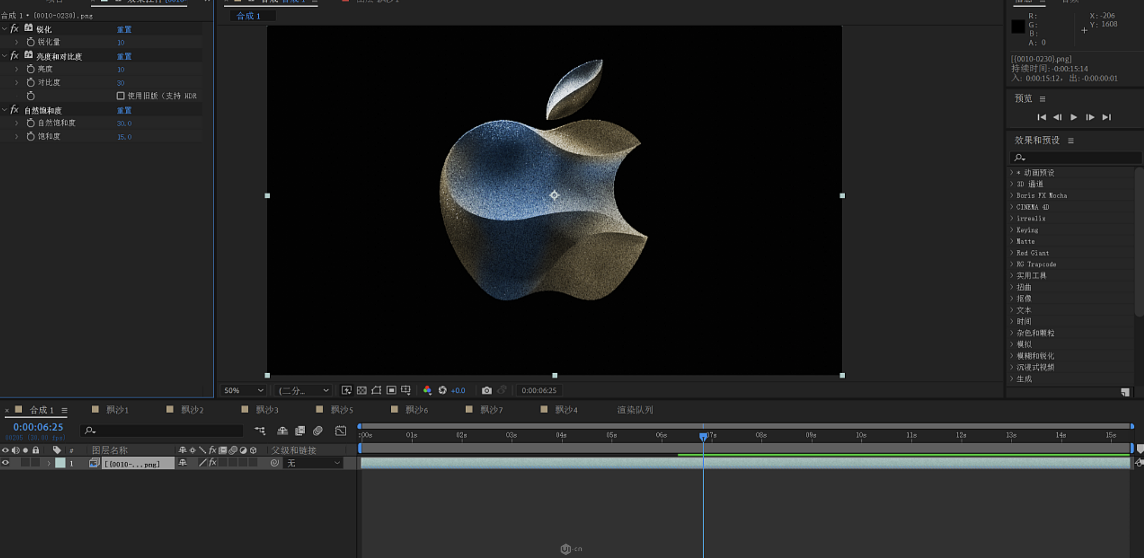Viewport: 1144px width, 558px height.
Task: Click parent pick whip spiral on layer 1
Action: [x=274, y=463]
